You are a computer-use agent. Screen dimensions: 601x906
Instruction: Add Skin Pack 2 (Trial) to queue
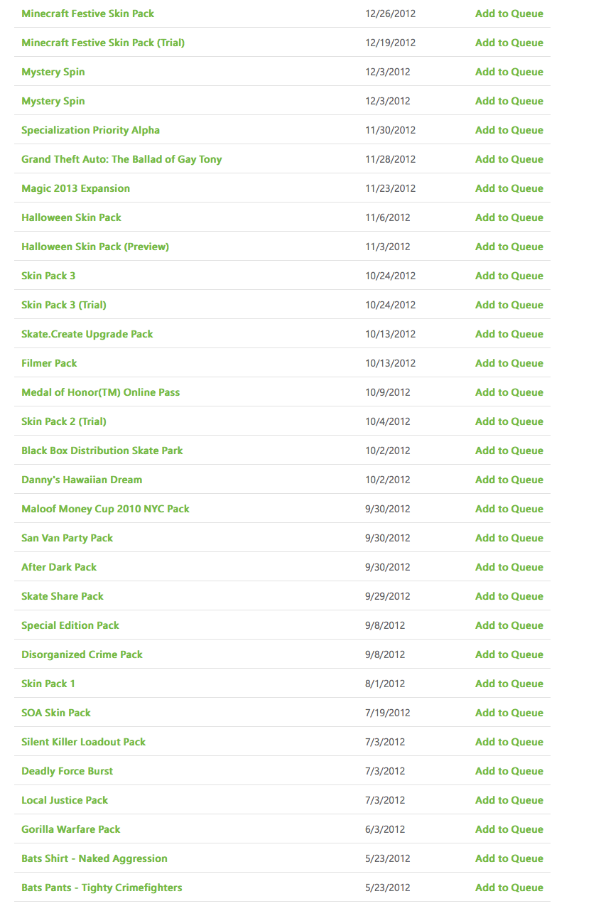point(509,421)
